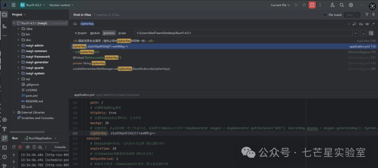The width and height of the screenshot is (378, 168).
Task: Click the profiler gauge icon in Run panel
Action: 40,147
